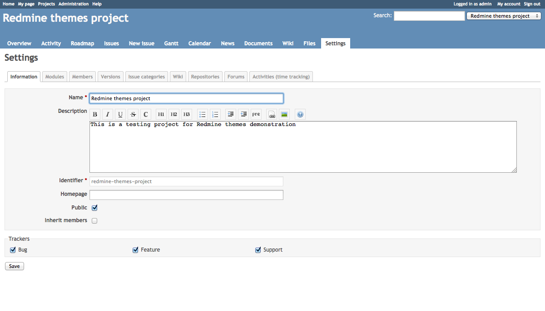Image resolution: width=545 pixels, height=311 pixels.
Task: Click into the Homepage input field
Action: tap(186, 195)
